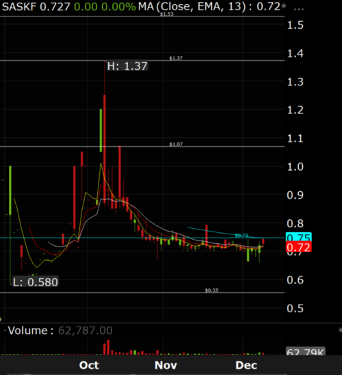Click the 62,787.00 volume value
Image resolution: width=342 pixels, height=375 pixels.
(x=85, y=331)
